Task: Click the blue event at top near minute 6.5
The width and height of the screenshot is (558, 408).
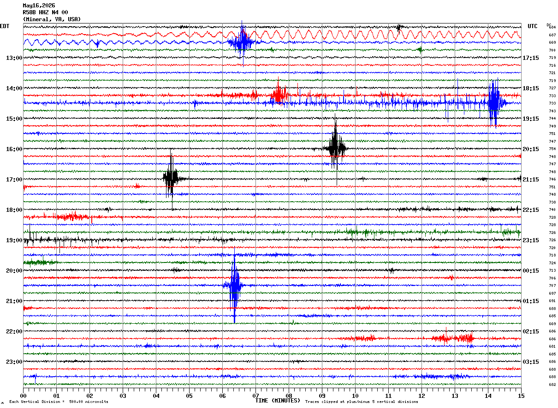Action: 241,42
